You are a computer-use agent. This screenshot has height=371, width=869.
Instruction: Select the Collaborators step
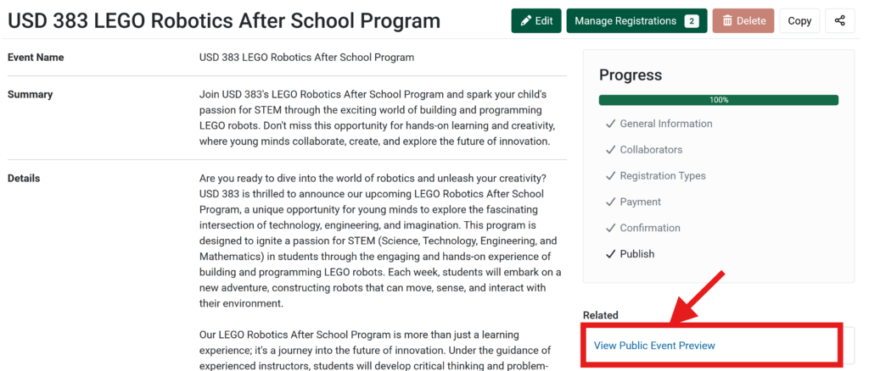pyautogui.click(x=651, y=150)
